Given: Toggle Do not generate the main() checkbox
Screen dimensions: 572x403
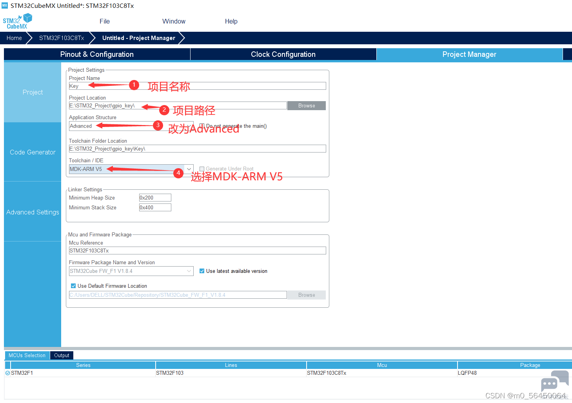Looking at the screenshot, I should click(202, 126).
